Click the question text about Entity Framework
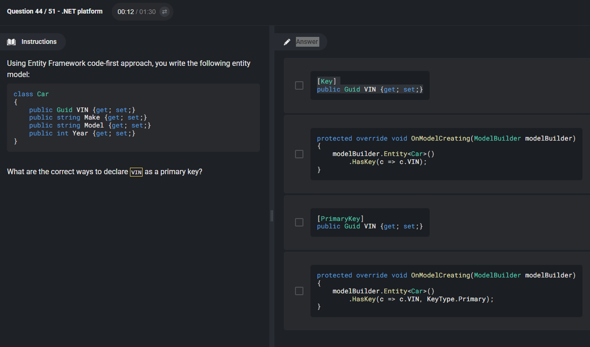590x347 pixels. click(129, 69)
